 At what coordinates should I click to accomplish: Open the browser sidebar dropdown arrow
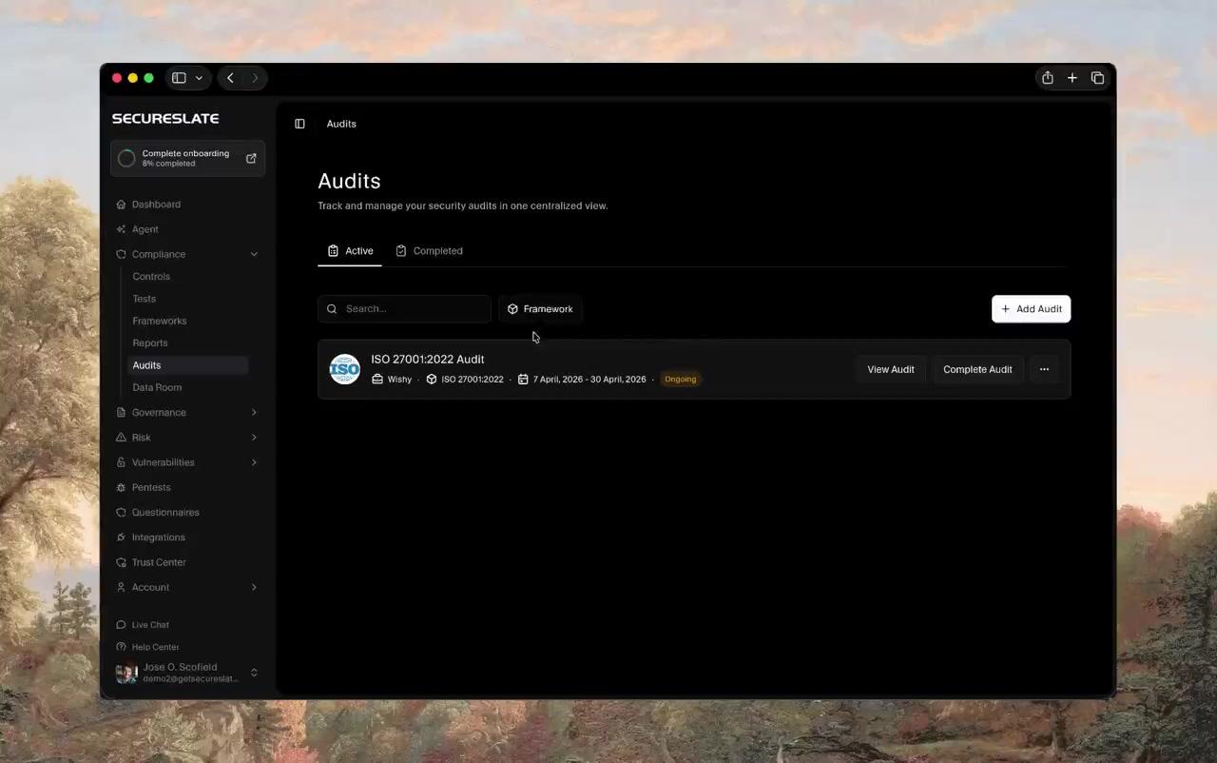tap(199, 78)
